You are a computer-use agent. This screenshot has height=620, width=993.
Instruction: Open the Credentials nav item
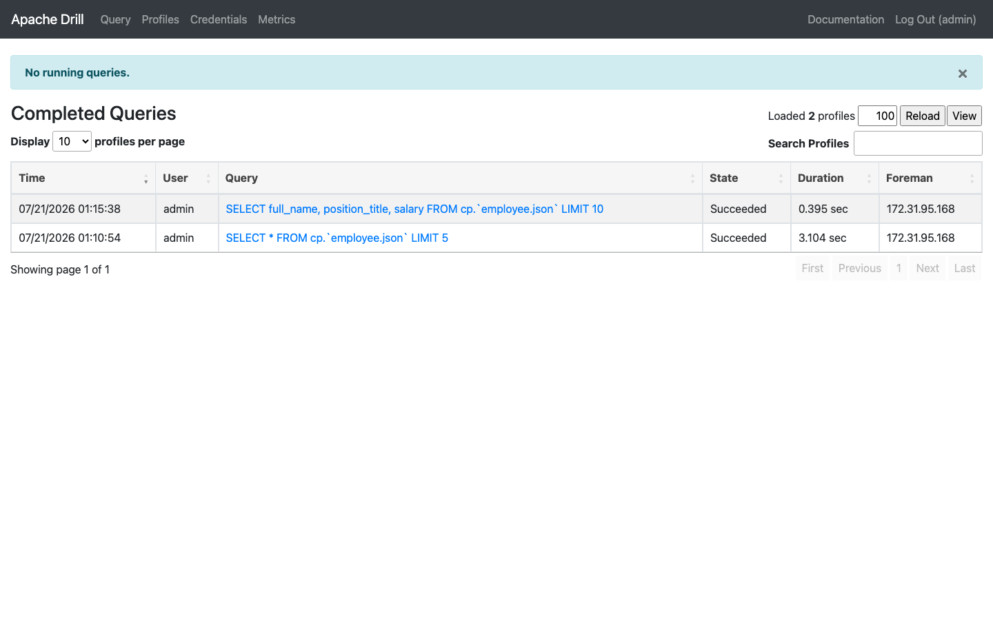(x=219, y=19)
